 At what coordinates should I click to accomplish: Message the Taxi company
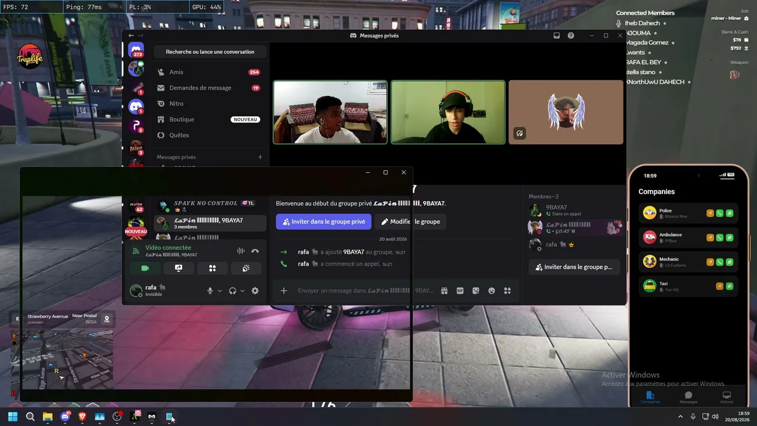pyautogui.click(x=730, y=286)
